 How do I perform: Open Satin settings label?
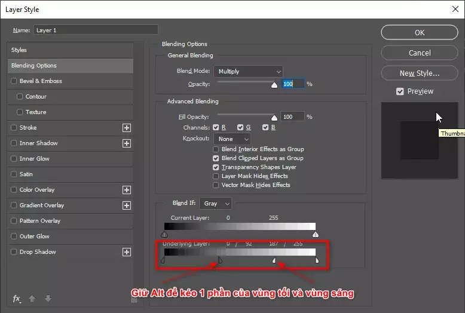(26, 174)
